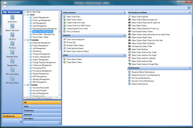
Task: Click the tree scroll down arrow
Action: 60,95
